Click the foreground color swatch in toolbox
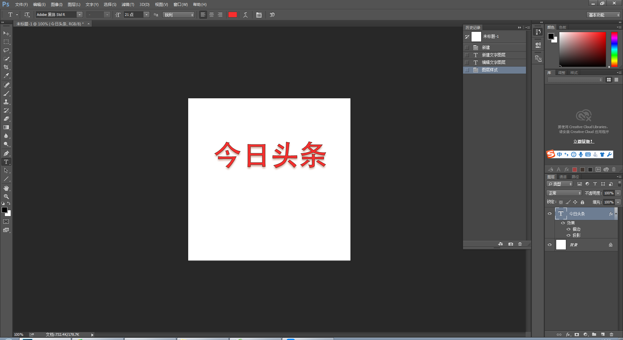The width and height of the screenshot is (623, 340). (5, 210)
